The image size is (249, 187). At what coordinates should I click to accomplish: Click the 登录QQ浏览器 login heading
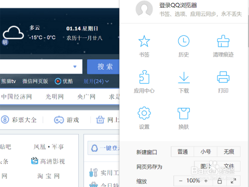click(178, 5)
